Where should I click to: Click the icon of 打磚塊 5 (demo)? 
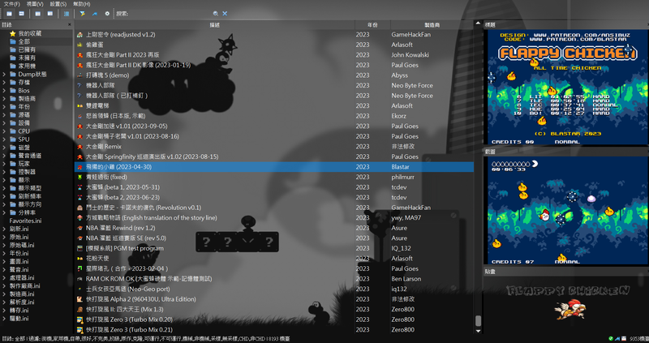80,75
